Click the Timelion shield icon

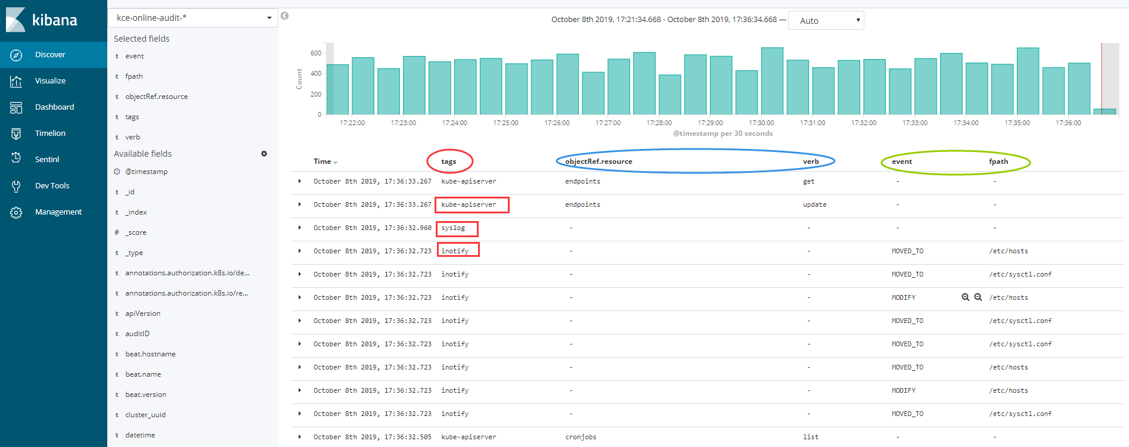16,134
